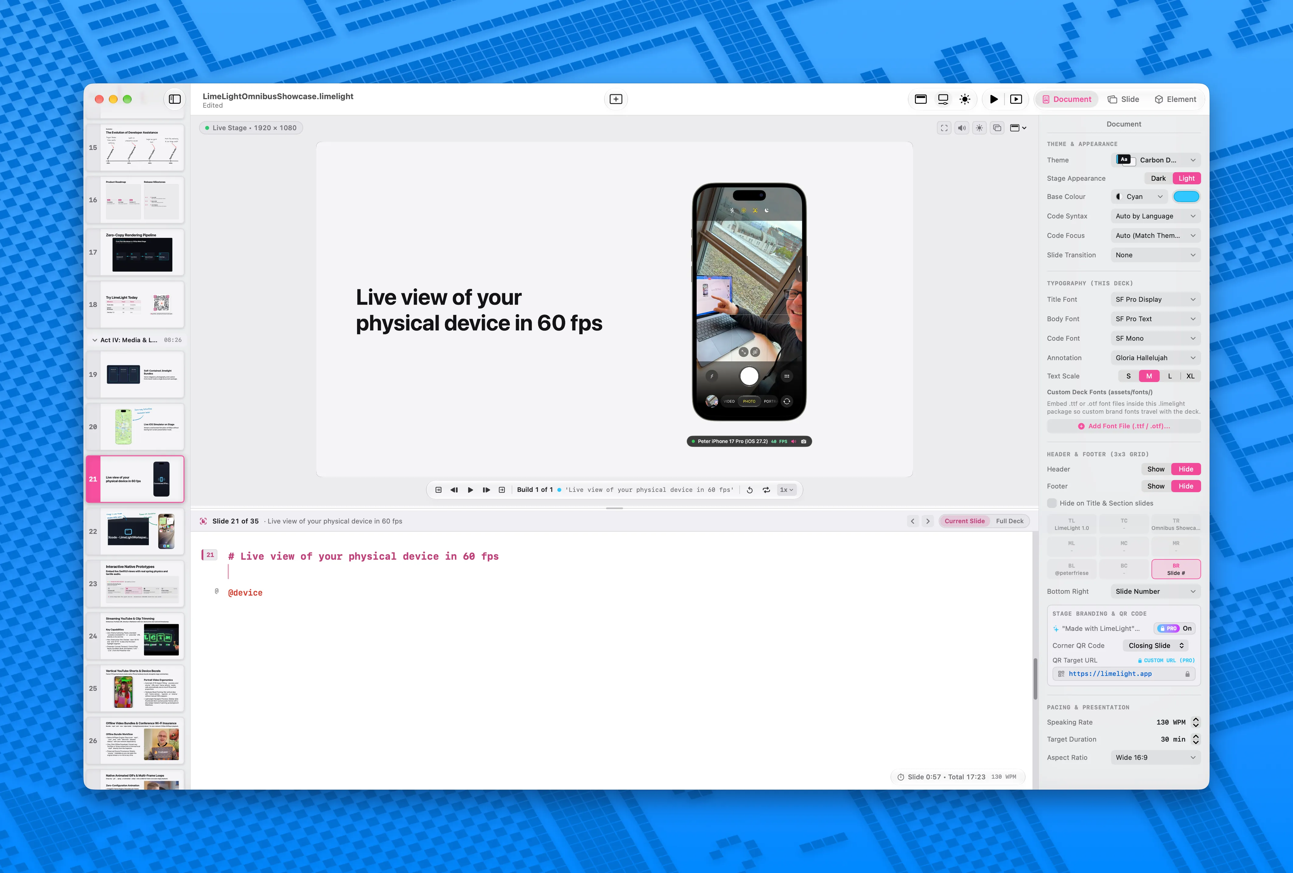Step back one build
The image size is (1293, 873).
click(454, 490)
